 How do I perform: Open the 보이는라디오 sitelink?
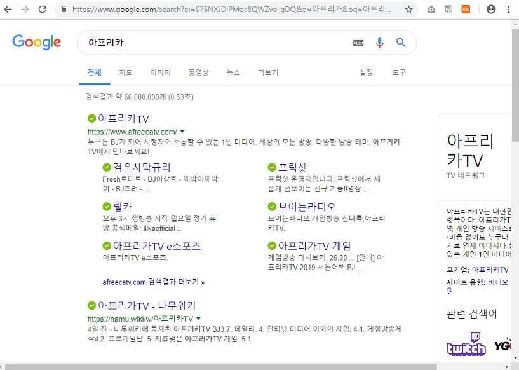tap(307, 207)
